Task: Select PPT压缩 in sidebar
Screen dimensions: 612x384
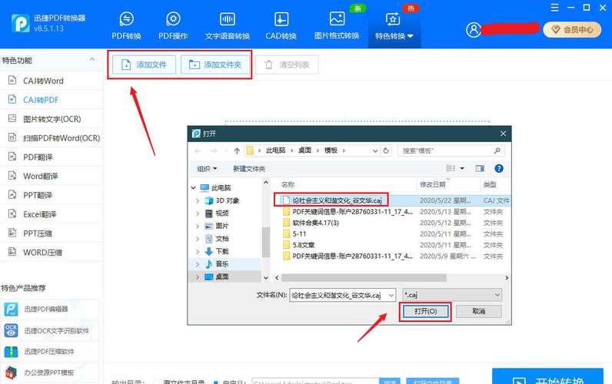Action: [52, 233]
